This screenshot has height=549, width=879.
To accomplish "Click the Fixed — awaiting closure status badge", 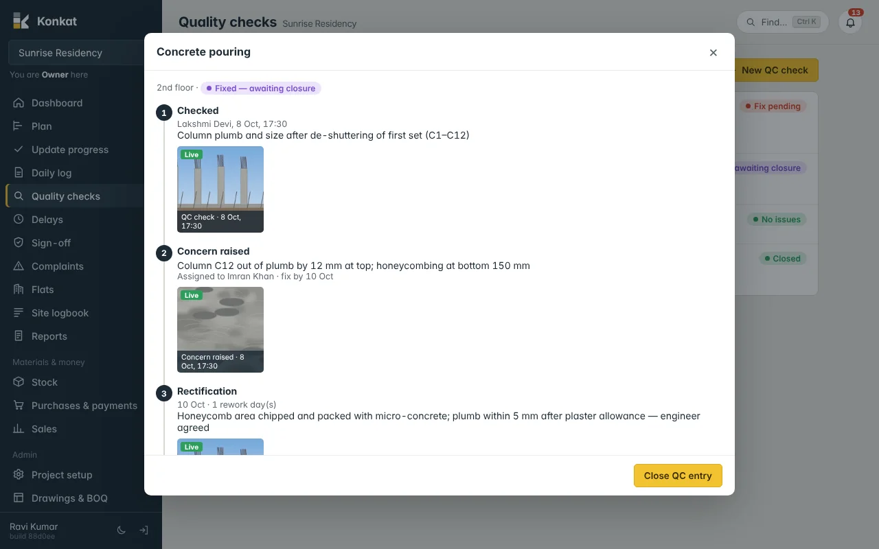I will 261,89.
